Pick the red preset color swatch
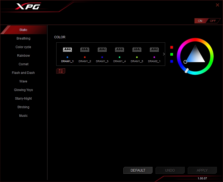 coord(172,47)
